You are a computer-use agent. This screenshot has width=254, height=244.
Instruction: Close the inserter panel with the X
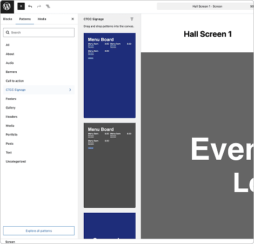(x=72, y=19)
